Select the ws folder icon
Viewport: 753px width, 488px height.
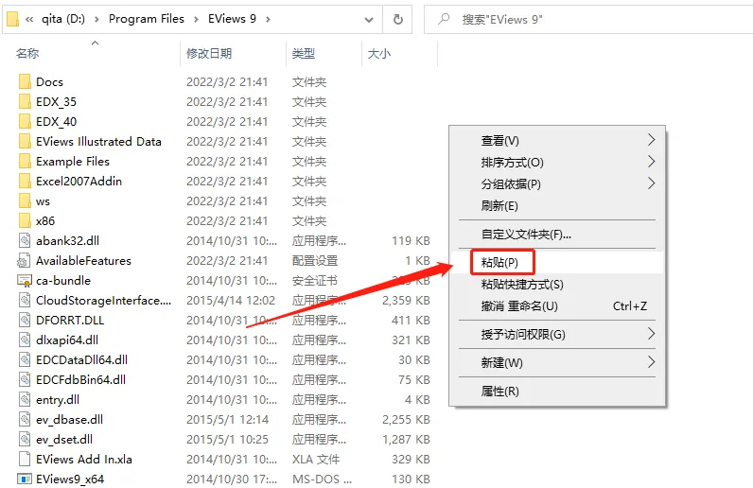click(25, 200)
